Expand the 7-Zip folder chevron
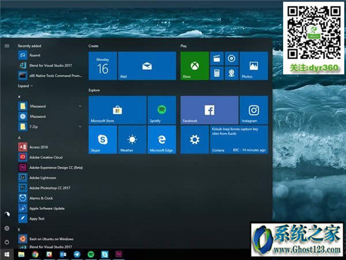The width and height of the screenshot is (346, 260). pos(80,126)
